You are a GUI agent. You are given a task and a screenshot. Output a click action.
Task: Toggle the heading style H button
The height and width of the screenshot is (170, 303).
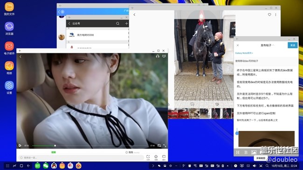point(238,152)
